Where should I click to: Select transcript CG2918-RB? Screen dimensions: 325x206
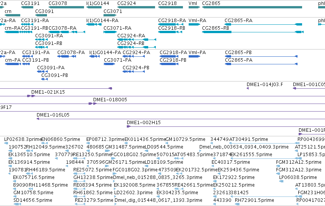171,28
